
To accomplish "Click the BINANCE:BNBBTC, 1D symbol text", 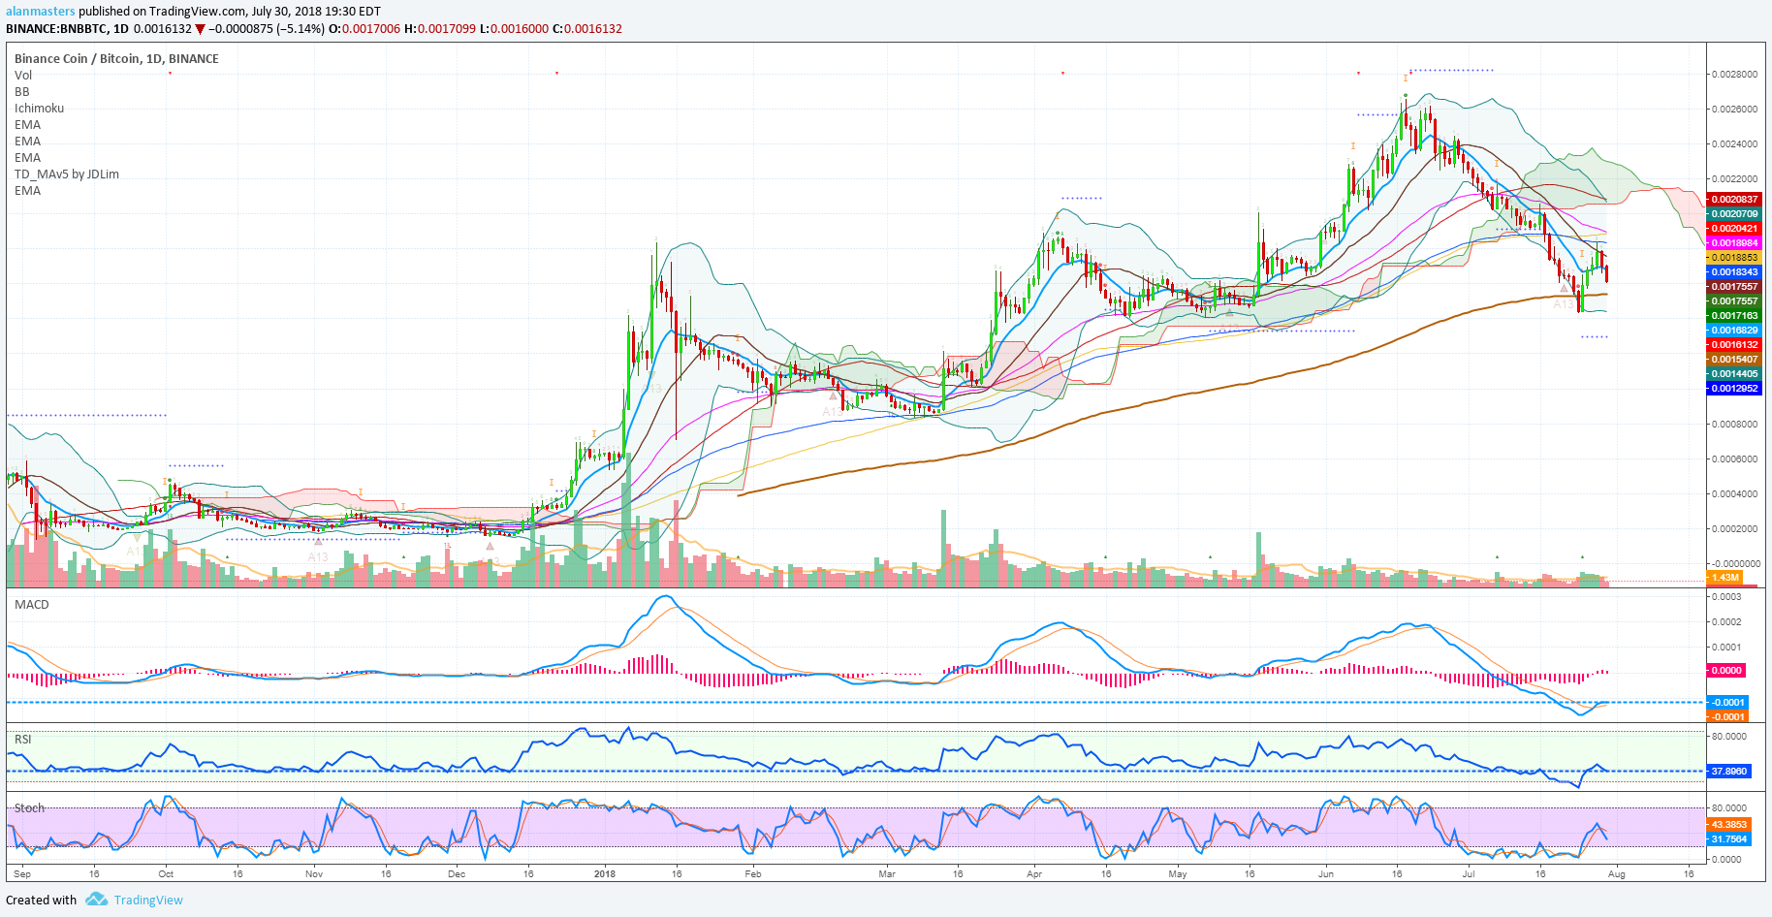I will point(68,29).
